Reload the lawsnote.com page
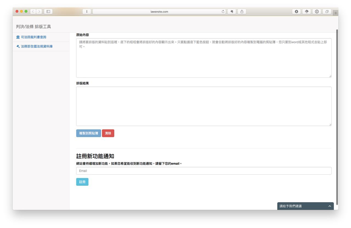Image resolution: width=351 pixels, height=228 pixels. [x=223, y=12]
